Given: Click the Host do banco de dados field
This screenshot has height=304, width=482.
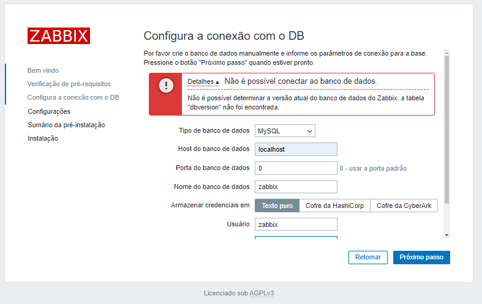Looking at the screenshot, I should coord(296,149).
